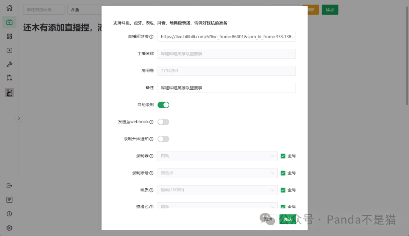Screen dimensions: 409x236
Task: Select the green live-recording TV icon
Action: (x=9, y=22)
